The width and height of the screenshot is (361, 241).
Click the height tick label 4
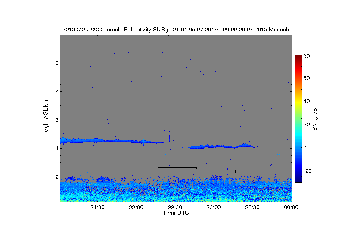[56, 149]
